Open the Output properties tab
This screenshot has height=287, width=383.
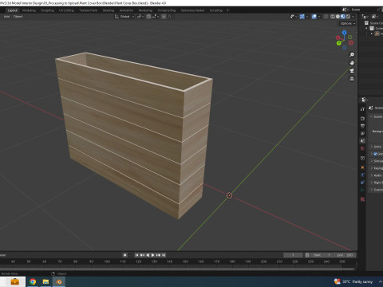coord(362,126)
